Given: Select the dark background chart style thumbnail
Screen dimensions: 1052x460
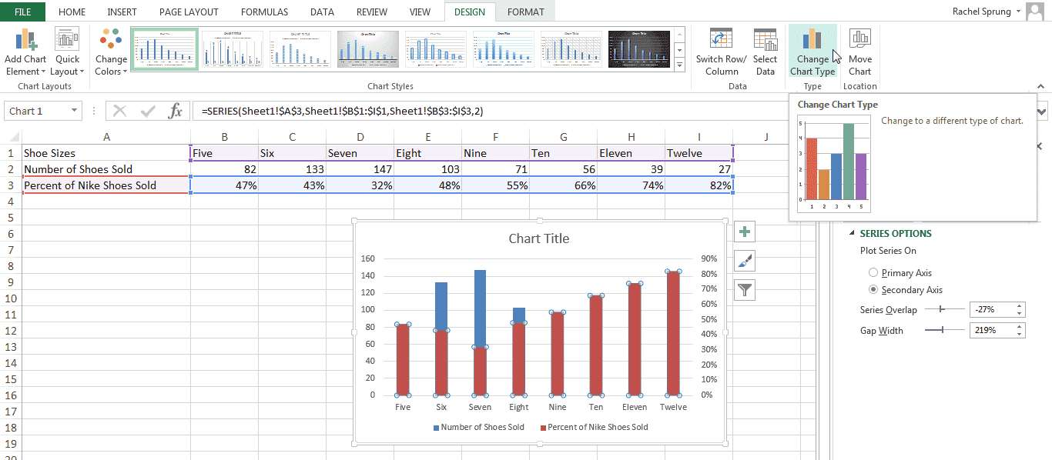Looking at the screenshot, I should click(x=638, y=49).
